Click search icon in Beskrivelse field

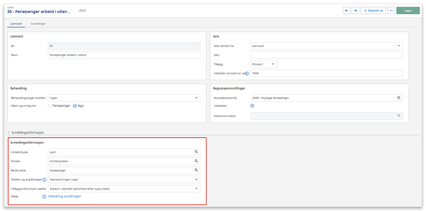[x=196, y=170]
